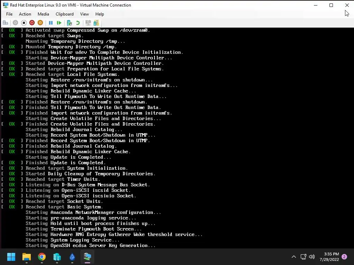This screenshot has height=265, width=354.
Task: Pause the virtual machine
Action: pos(51,23)
